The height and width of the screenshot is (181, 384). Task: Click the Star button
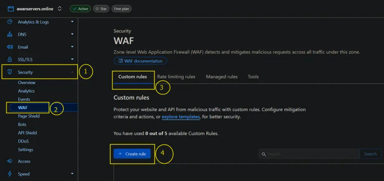[101, 9]
